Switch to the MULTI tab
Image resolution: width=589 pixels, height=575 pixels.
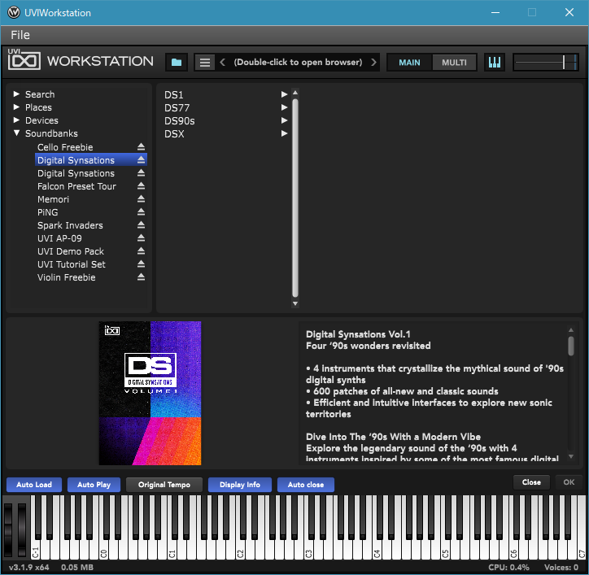pyautogui.click(x=454, y=63)
